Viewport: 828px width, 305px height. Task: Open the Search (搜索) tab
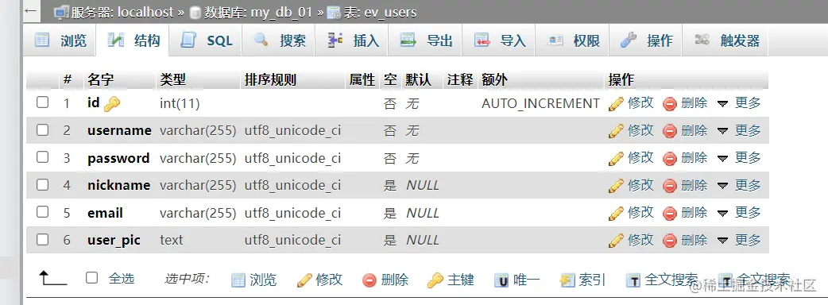click(278, 41)
